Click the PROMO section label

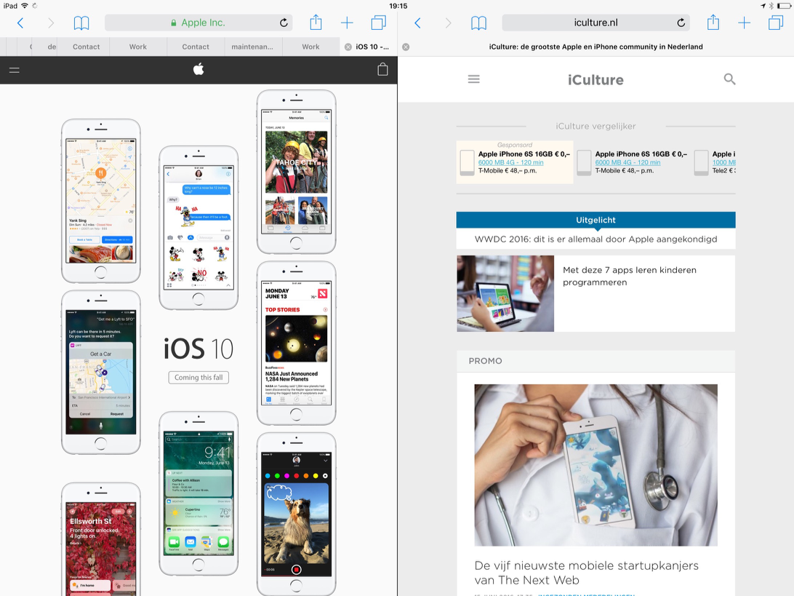[485, 361]
